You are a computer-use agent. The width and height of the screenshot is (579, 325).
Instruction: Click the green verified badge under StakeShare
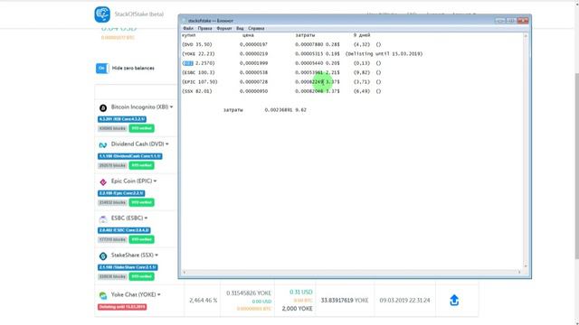pos(141,276)
